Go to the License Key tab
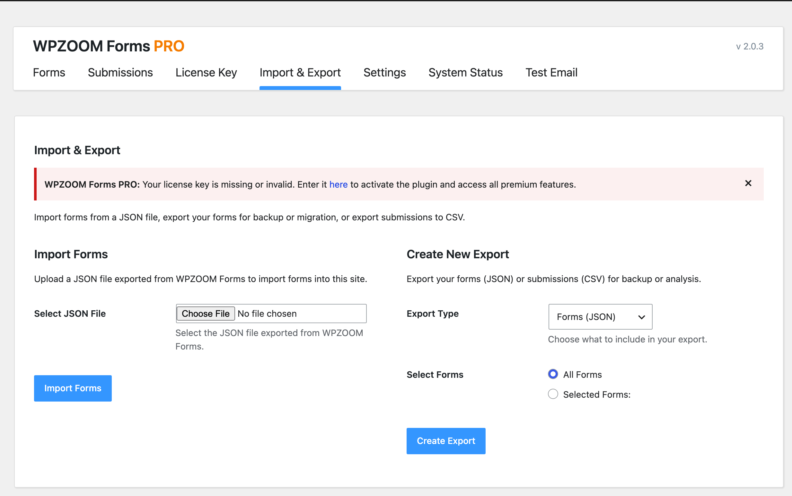This screenshot has width=792, height=496. click(x=206, y=73)
